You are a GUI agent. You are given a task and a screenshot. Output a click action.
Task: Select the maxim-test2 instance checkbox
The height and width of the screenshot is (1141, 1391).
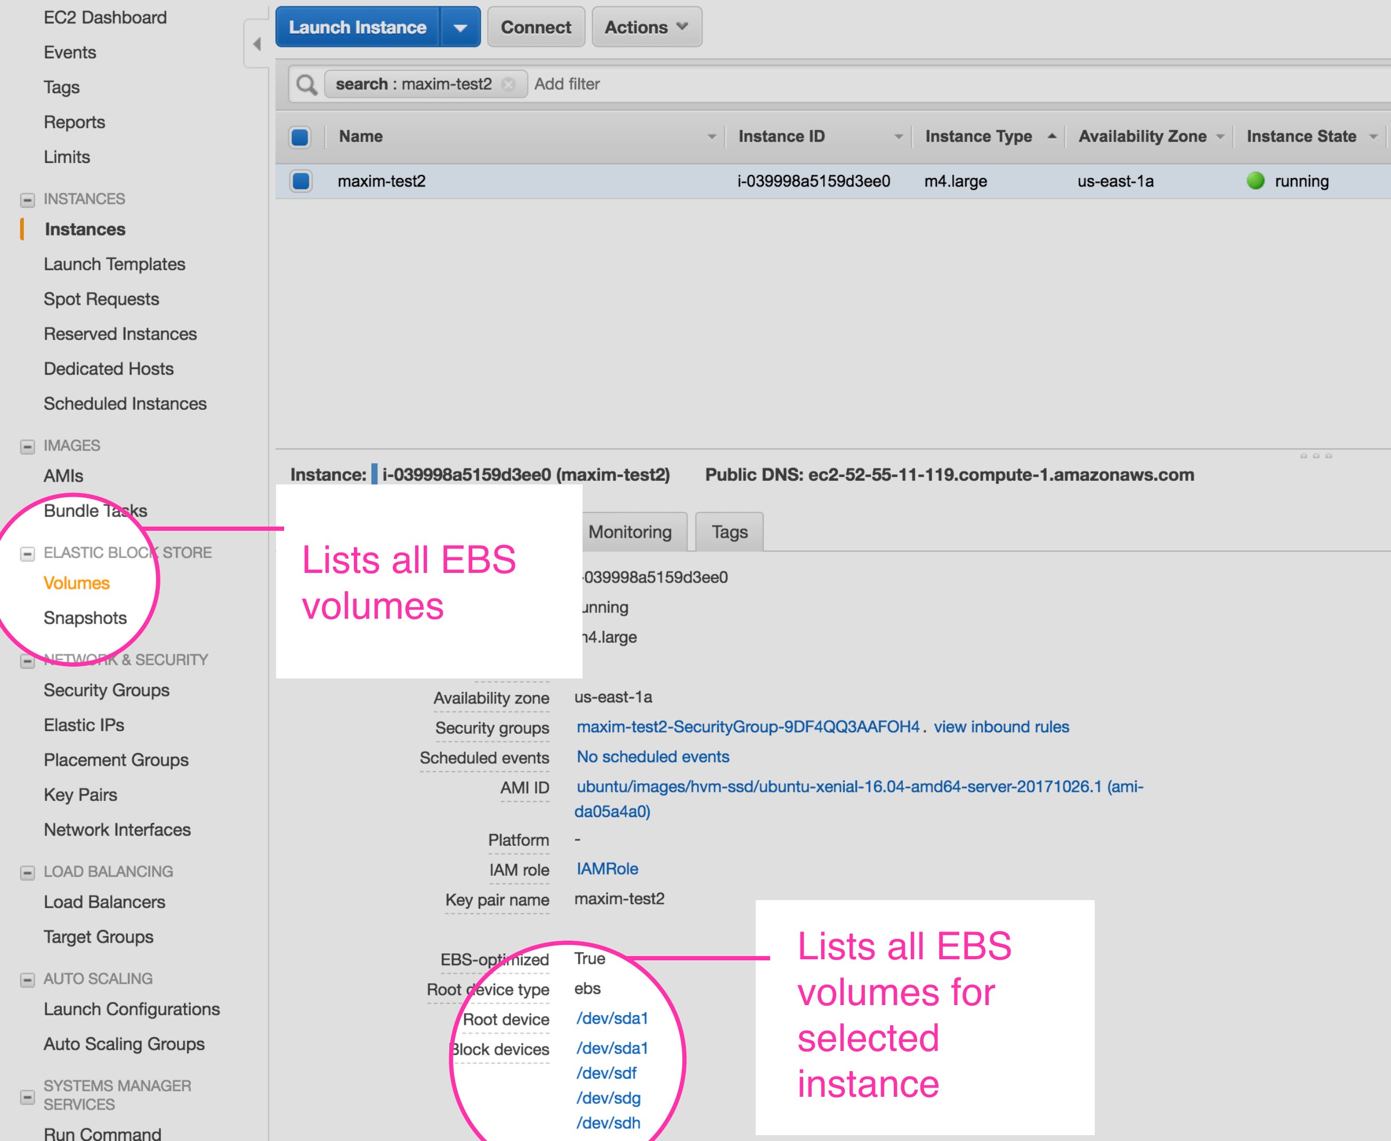(x=300, y=181)
